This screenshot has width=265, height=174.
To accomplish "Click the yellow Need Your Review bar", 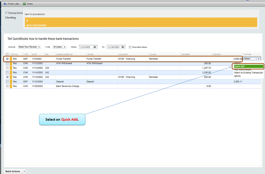I will coord(141,22).
